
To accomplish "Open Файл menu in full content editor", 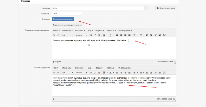I will [x=56, y=68].
